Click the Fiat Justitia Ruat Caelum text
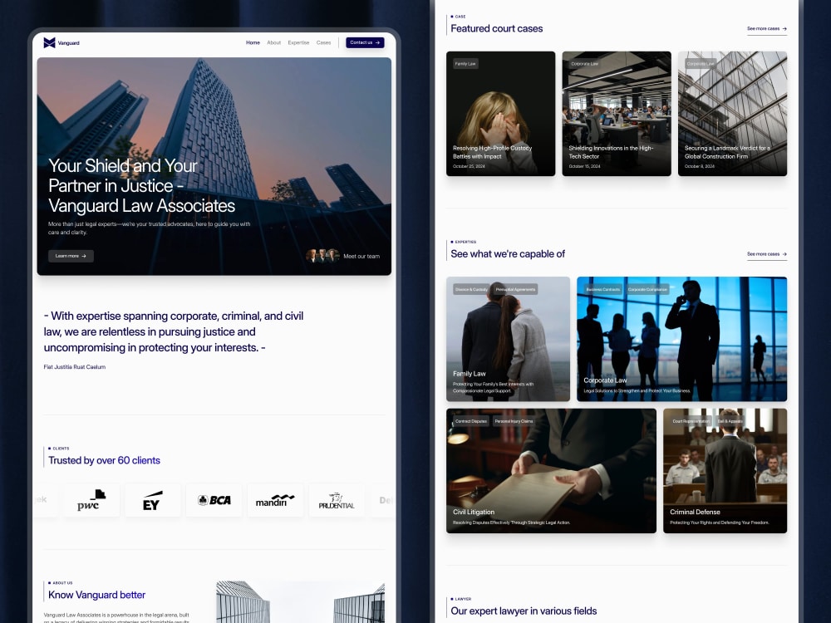Viewport: 831px width, 623px height. point(75,366)
